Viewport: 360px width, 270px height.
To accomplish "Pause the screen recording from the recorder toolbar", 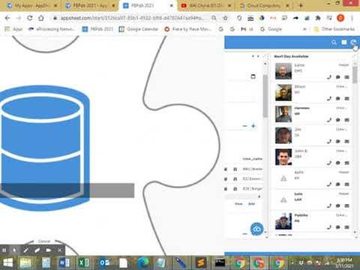I will tap(4, 250).
